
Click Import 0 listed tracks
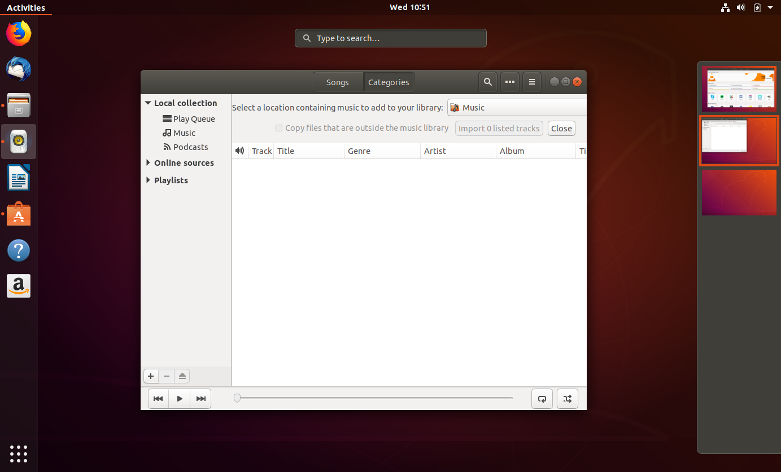pyautogui.click(x=499, y=128)
